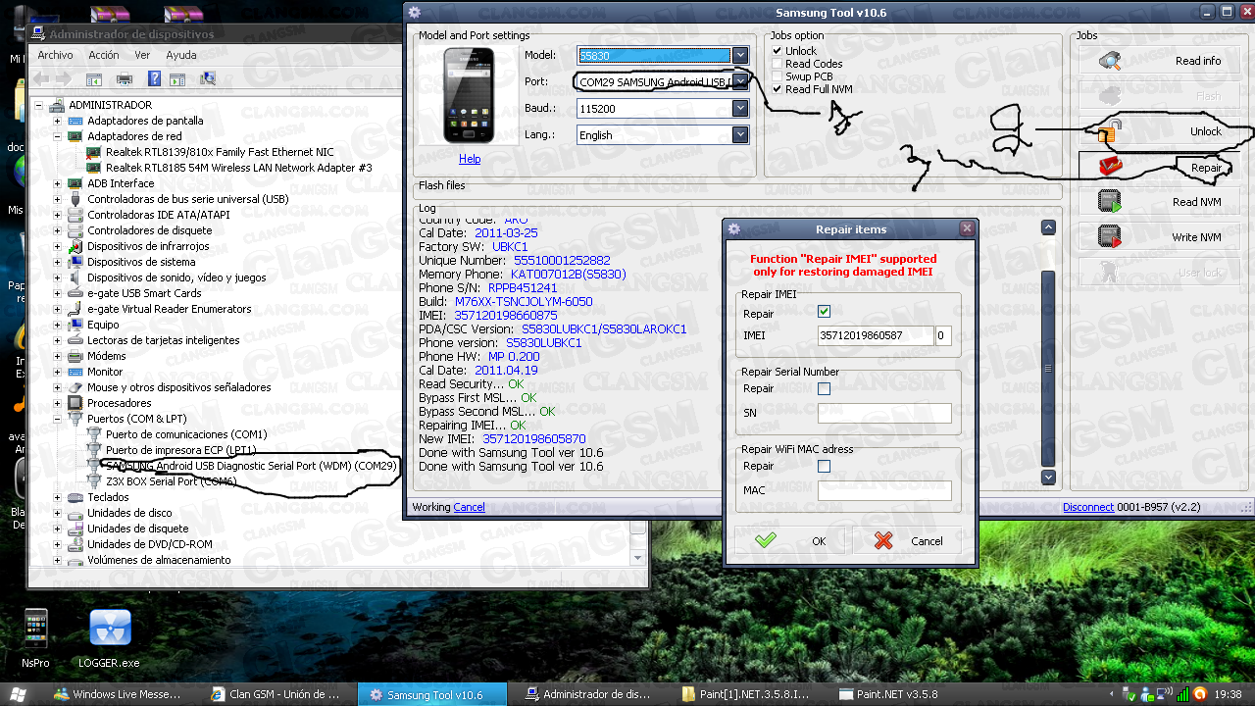Screen dimensions: 1255x706
Task: Click log scrollbar thumb
Action: pyautogui.click(x=1048, y=368)
